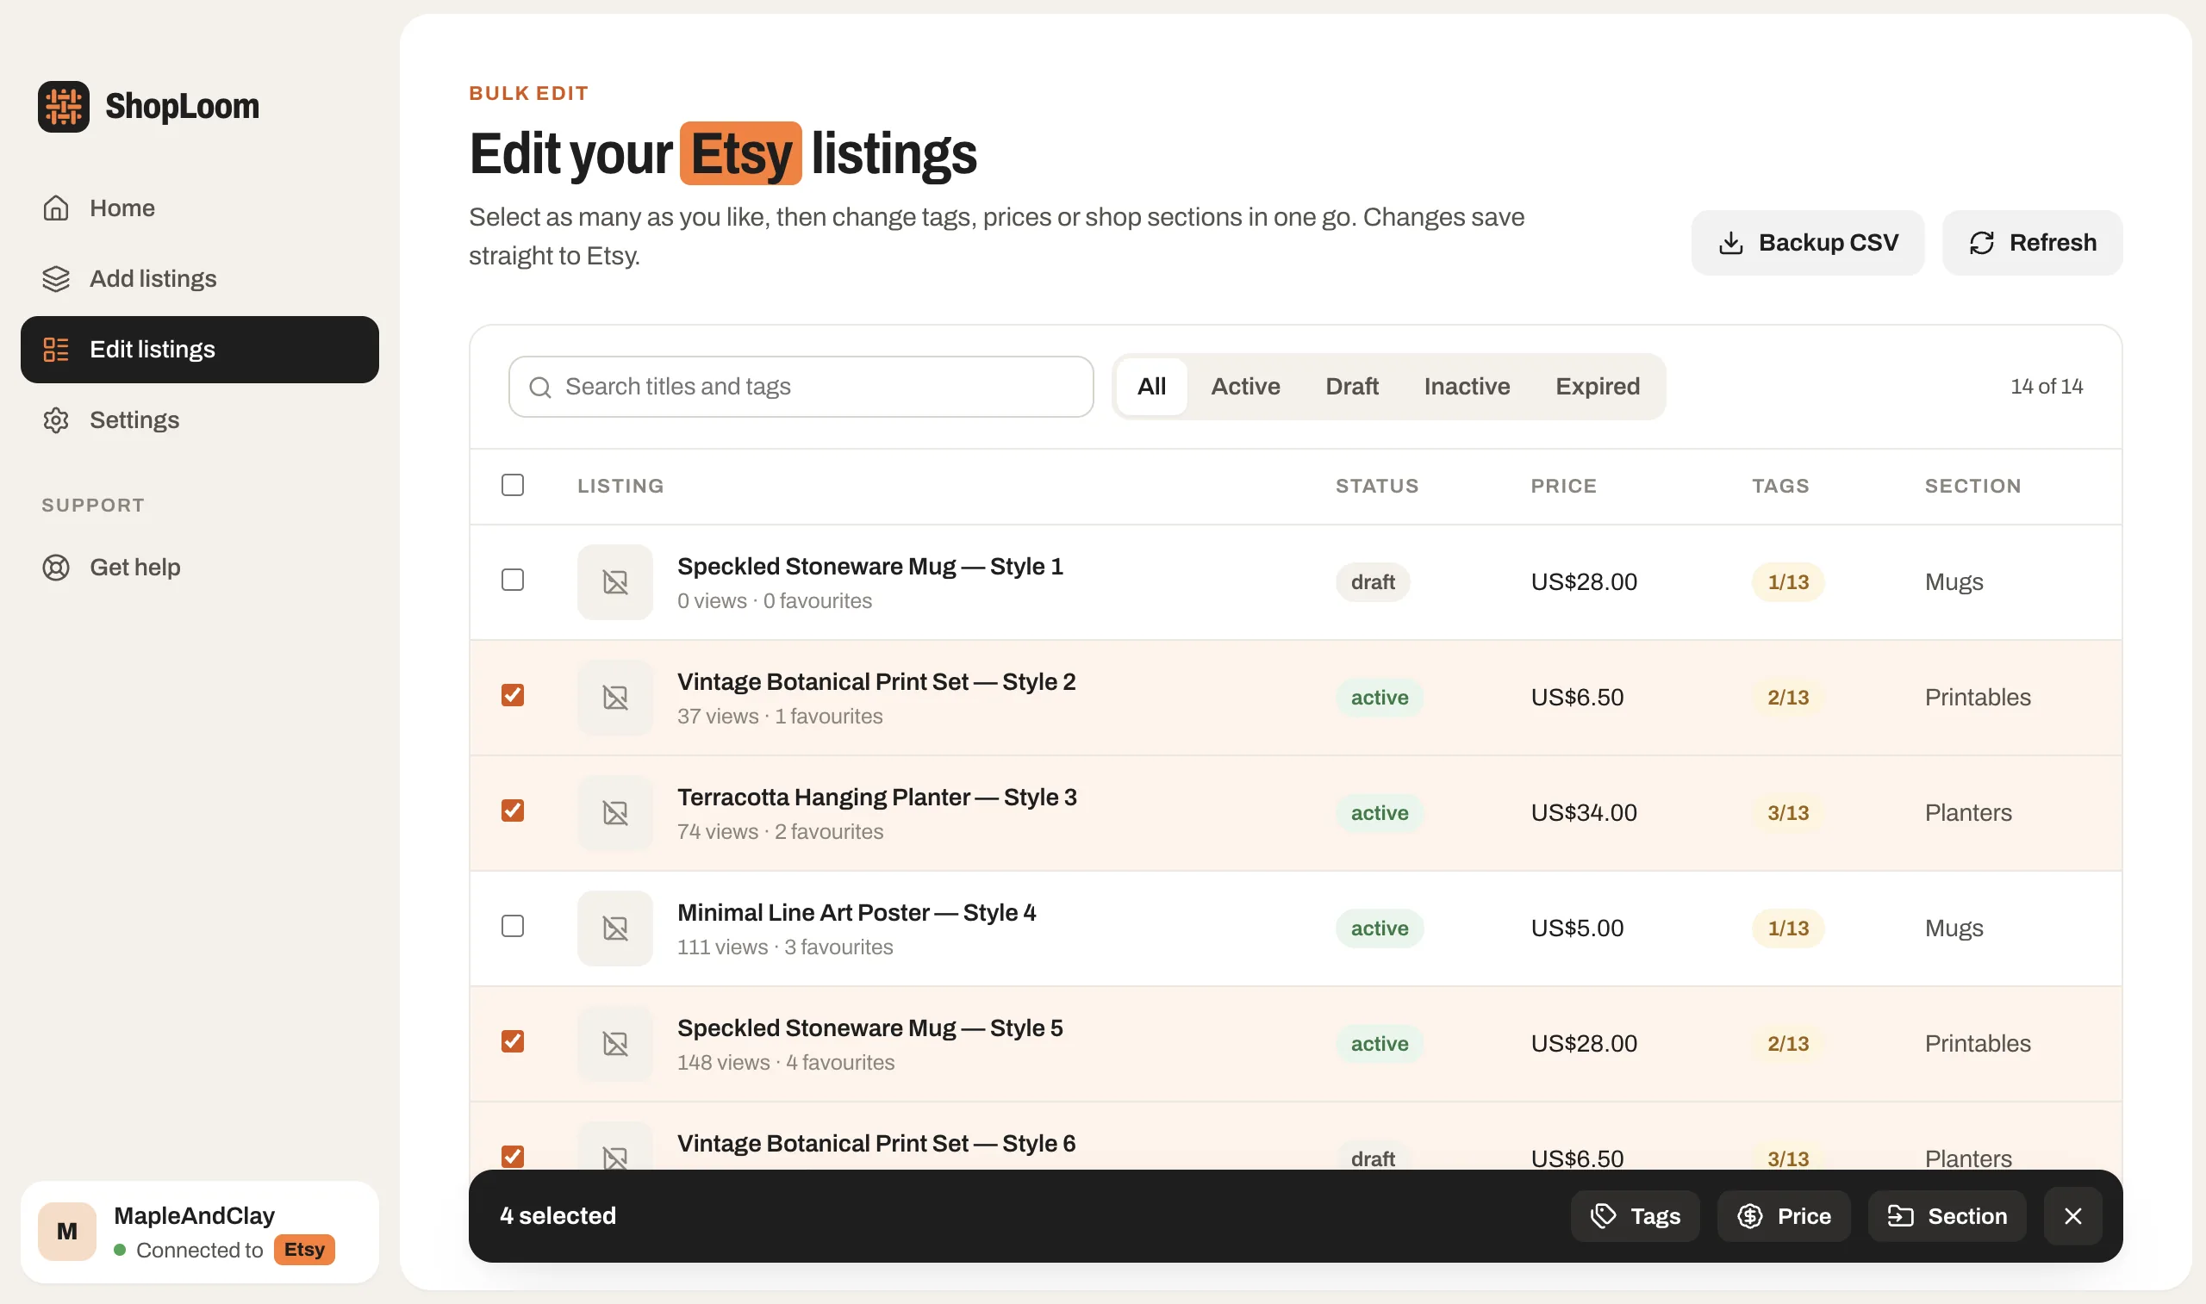Click the Minimal Line Art Poster Style 4 title
The width and height of the screenshot is (2206, 1304).
coord(856,913)
